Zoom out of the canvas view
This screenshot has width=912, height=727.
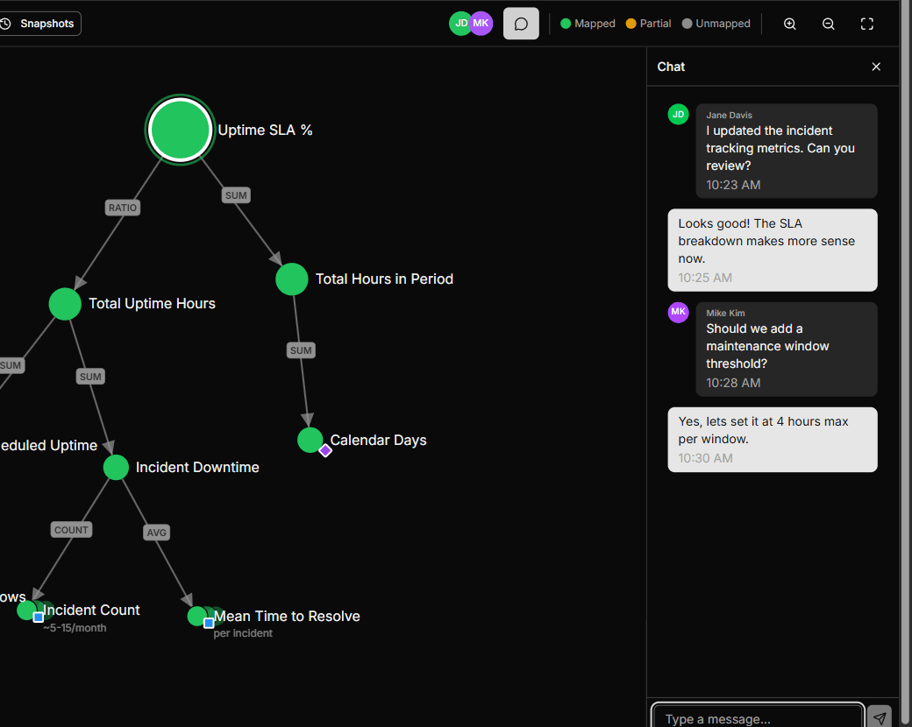(x=828, y=24)
